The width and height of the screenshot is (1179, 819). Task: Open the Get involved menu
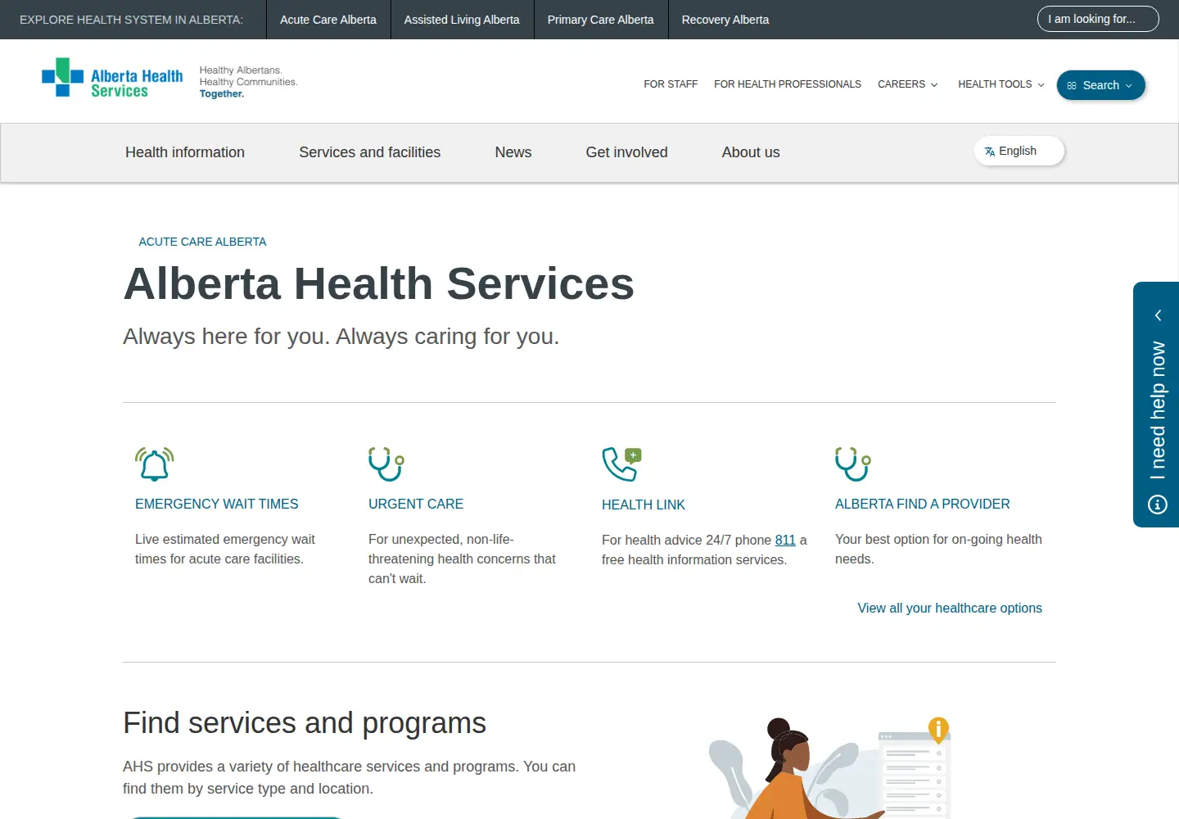(x=627, y=152)
